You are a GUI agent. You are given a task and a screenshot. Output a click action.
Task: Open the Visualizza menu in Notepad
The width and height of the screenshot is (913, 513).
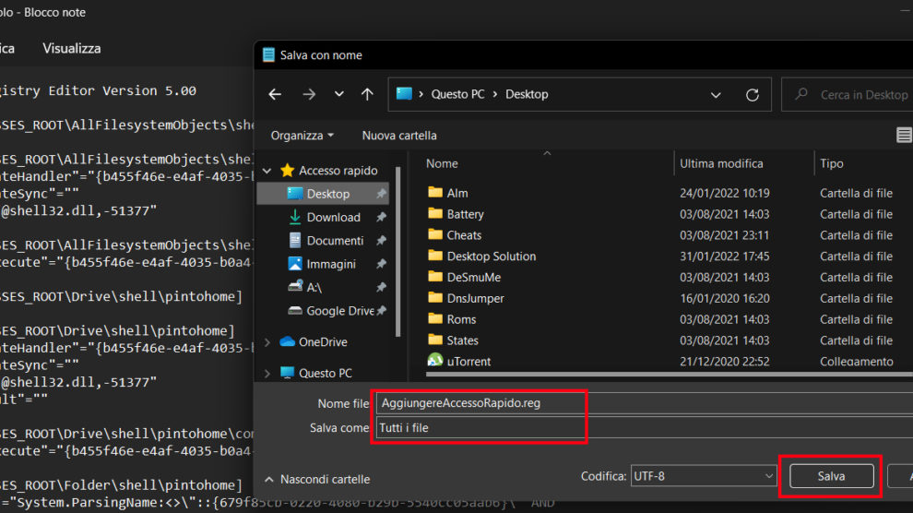pyautogui.click(x=71, y=48)
